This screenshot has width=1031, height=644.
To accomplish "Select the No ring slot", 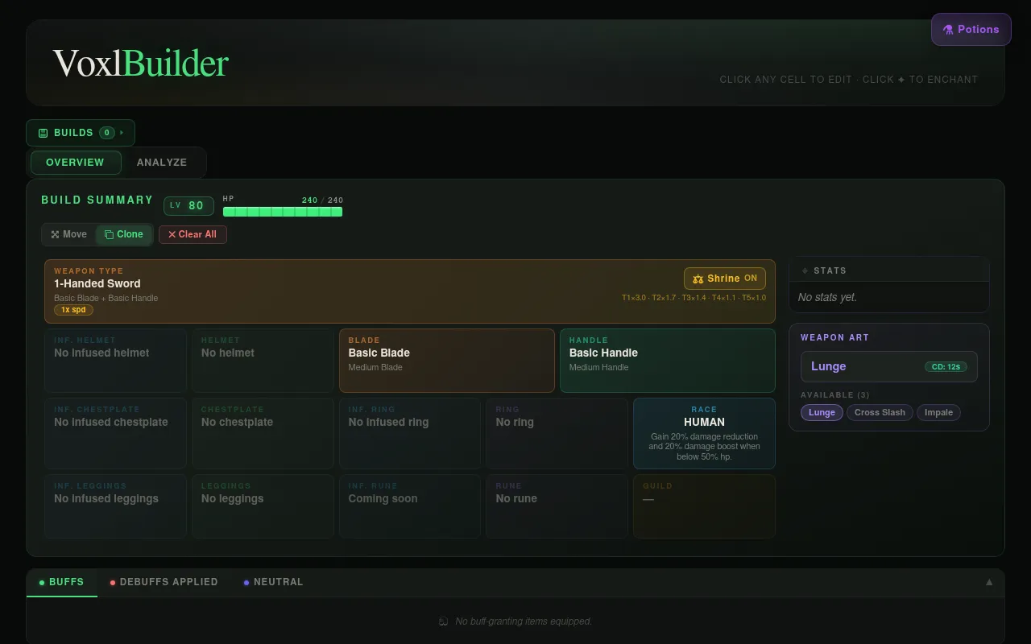I will (557, 433).
